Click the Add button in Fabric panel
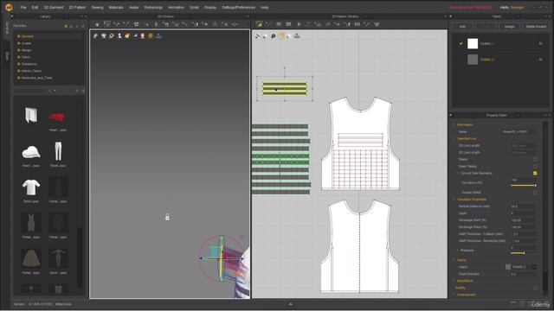554x311 pixels. tap(462, 27)
